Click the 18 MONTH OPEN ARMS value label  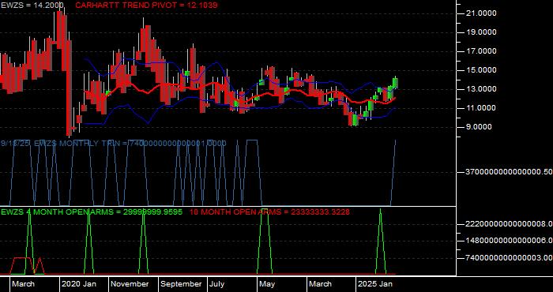269,212
